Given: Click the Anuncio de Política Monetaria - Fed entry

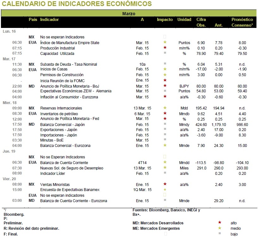Looking at the screenshot, I should coord(70,119).
